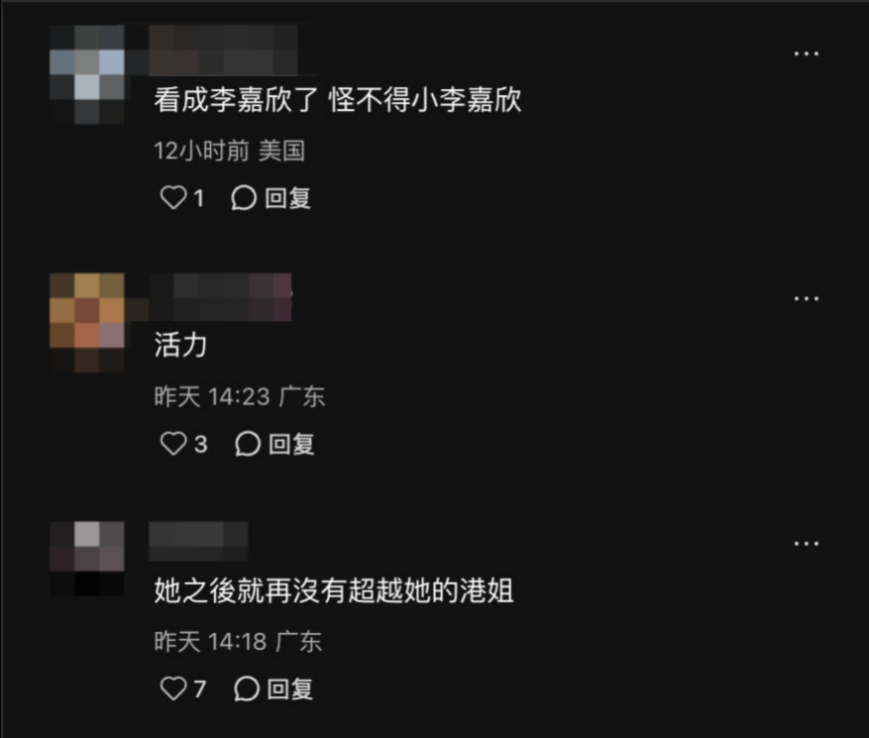This screenshot has height=738, width=869.
Task: Open more options for the 港姐 comment
Action: click(806, 544)
